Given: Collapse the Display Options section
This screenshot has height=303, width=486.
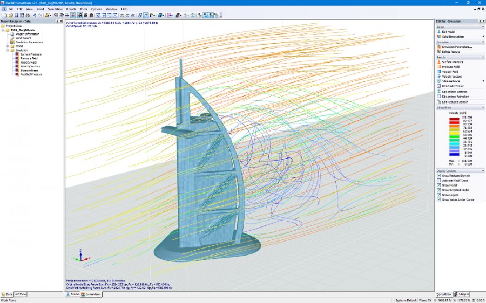Looking at the screenshot, I should coord(483,171).
